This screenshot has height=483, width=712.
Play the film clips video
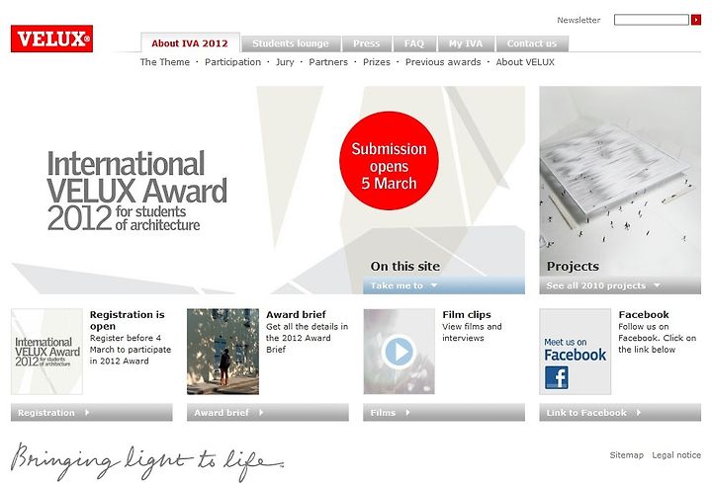coord(399,352)
